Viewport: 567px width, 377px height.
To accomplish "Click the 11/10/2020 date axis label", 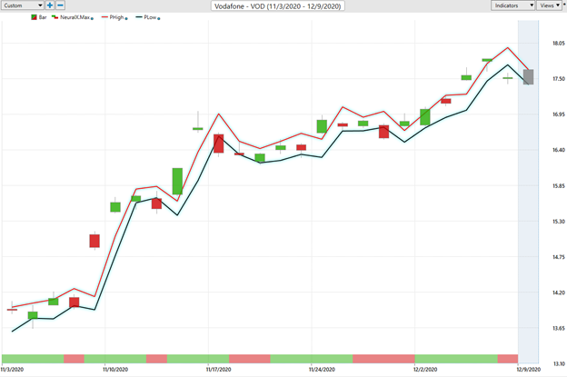I will click(115, 370).
